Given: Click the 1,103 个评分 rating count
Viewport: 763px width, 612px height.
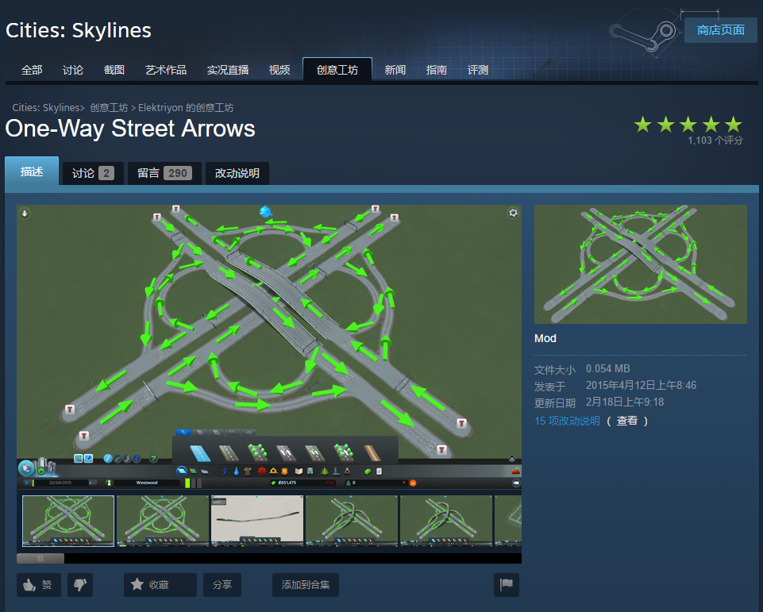Looking at the screenshot, I should coord(715,140).
